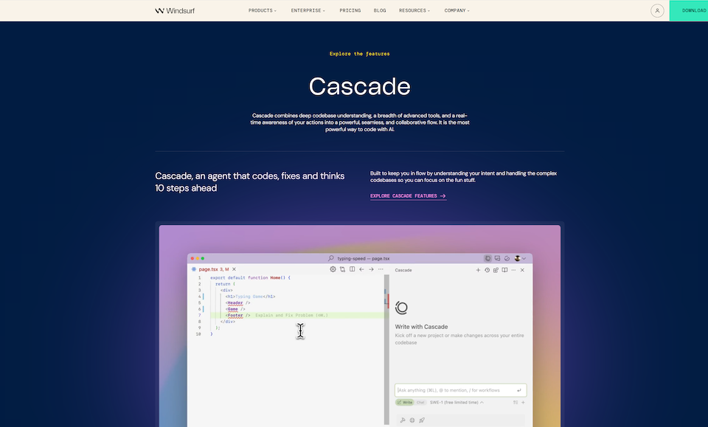708x427 pixels.
Task: Click the rocket icon below the Cascade input
Action: click(x=422, y=420)
